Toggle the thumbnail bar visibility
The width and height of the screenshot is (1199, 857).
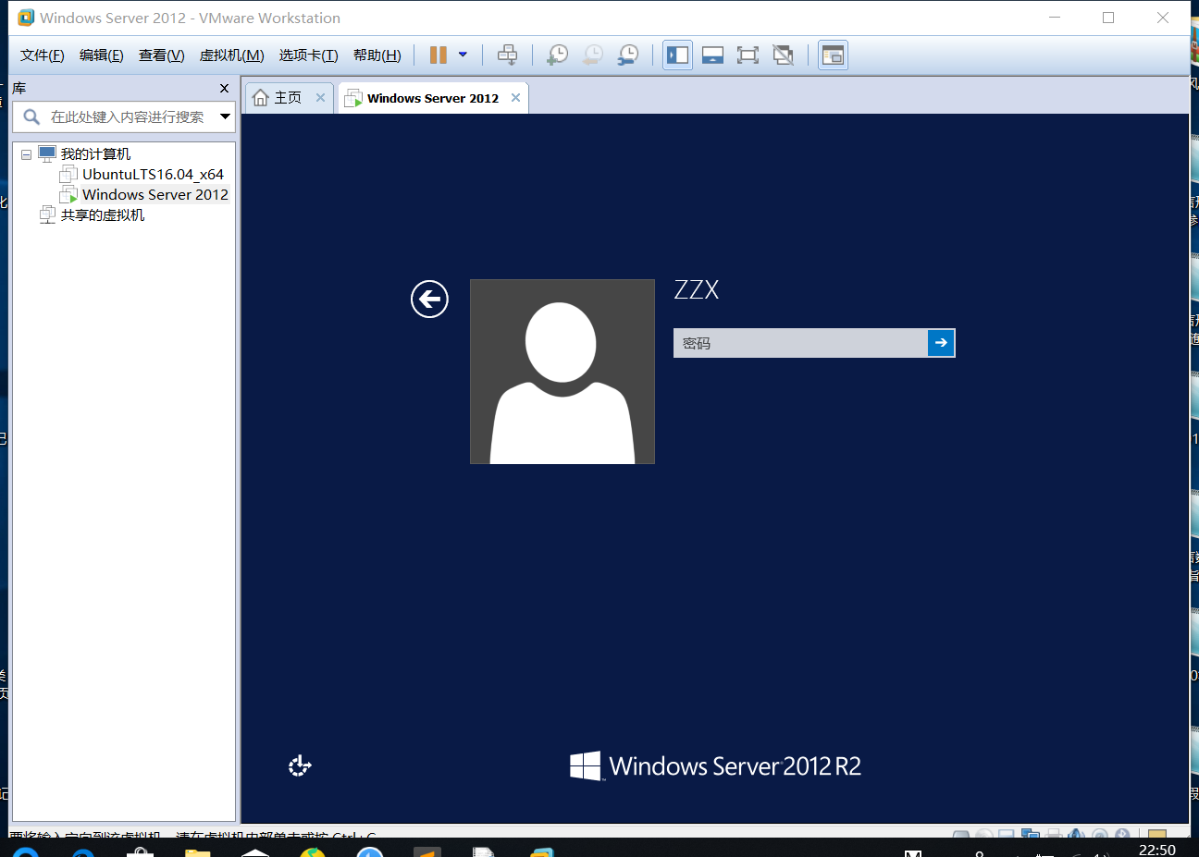click(x=712, y=55)
